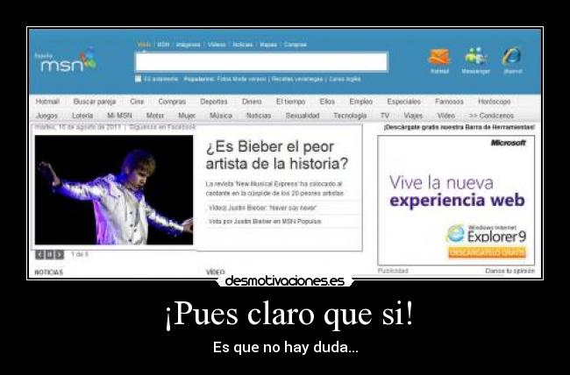Open headline '¿Es Bieber el peor artista'
This screenshot has height=375, width=570.
277,155
